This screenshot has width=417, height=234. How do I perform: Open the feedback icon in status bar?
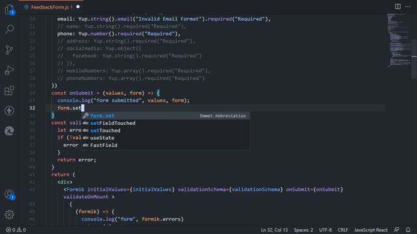tap(397, 229)
